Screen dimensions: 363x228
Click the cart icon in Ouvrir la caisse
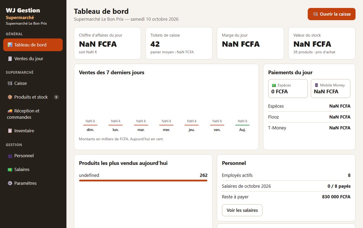pos(316,14)
